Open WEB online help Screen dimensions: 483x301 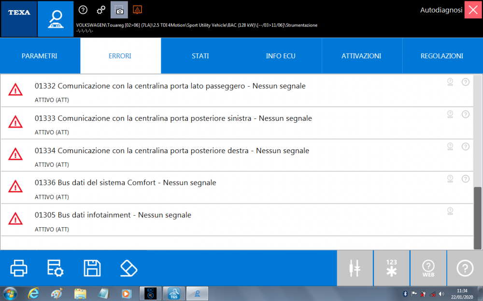428,268
